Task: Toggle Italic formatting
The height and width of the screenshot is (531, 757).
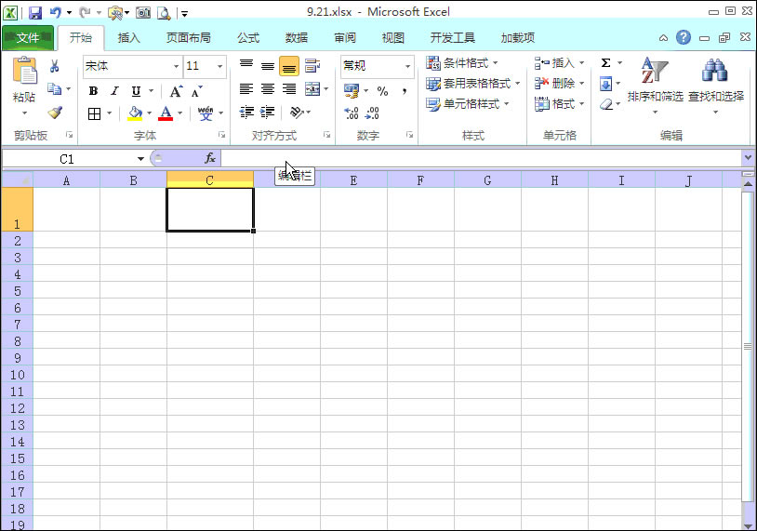Action: [x=114, y=91]
